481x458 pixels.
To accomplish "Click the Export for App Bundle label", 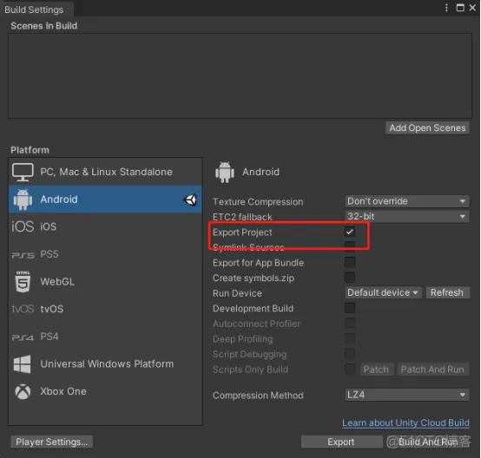I will [258, 263].
